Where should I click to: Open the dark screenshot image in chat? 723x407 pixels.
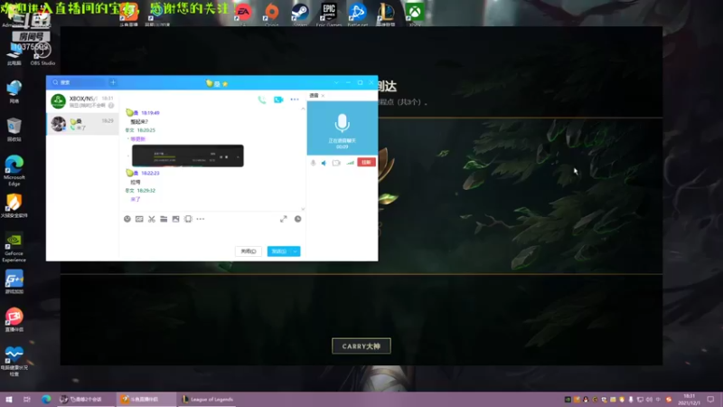click(x=188, y=156)
